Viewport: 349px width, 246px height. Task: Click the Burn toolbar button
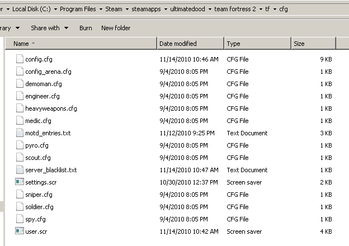[86, 28]
